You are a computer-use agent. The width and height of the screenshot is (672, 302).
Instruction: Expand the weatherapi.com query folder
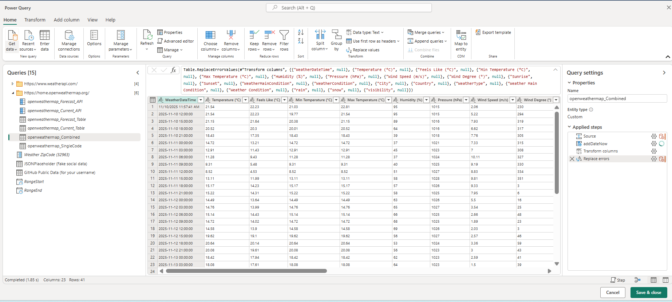pyautogui.click(x=13, y=84)
